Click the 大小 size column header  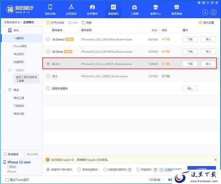(x=154, y=30)
